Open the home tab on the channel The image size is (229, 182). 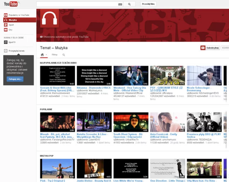42,55
